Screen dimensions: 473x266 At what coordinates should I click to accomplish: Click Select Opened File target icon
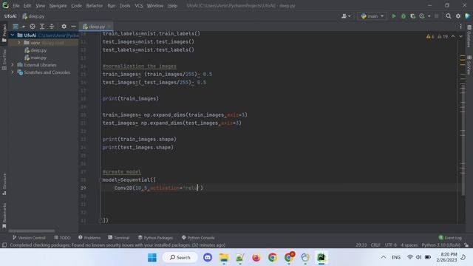(x=33, y=27)
